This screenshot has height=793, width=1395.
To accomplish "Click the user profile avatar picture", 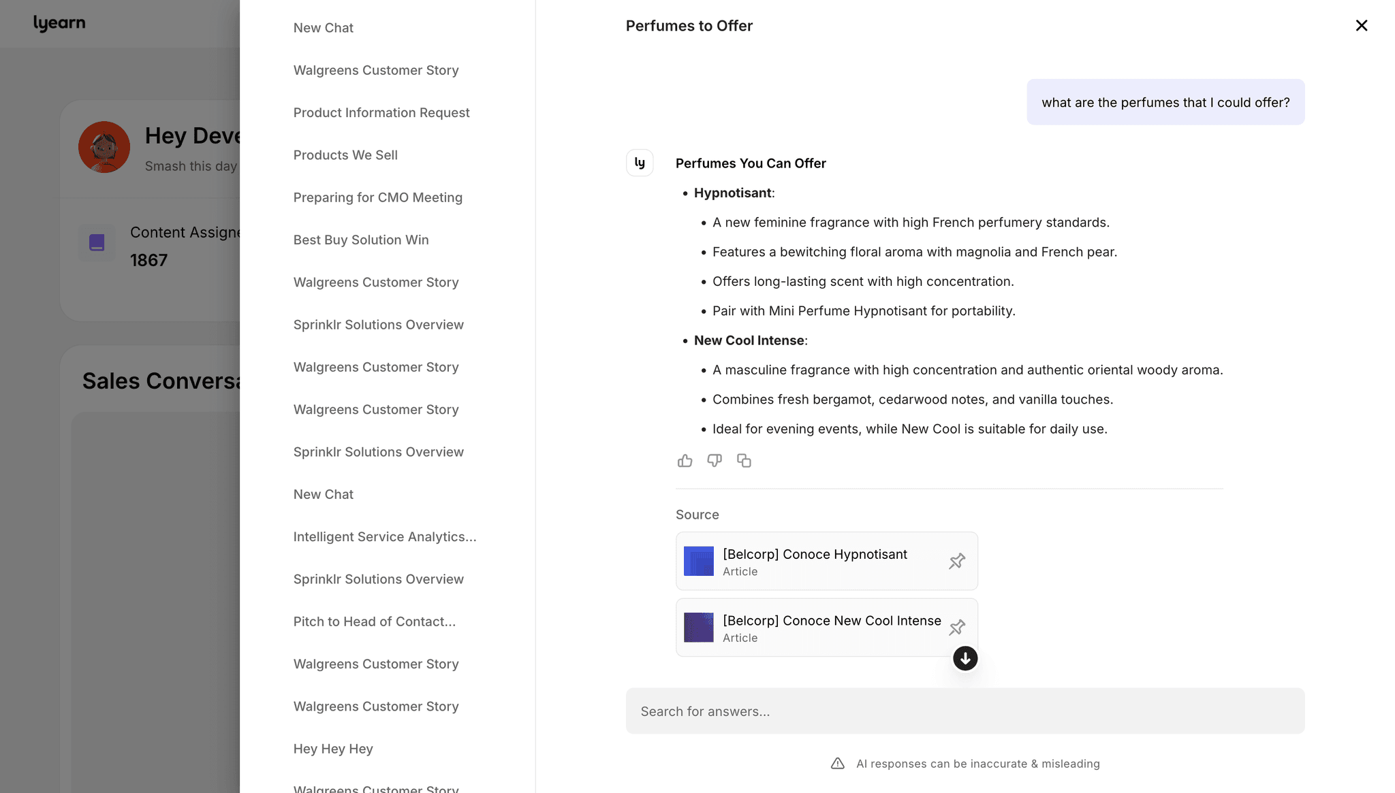I will tap(104, 147).
